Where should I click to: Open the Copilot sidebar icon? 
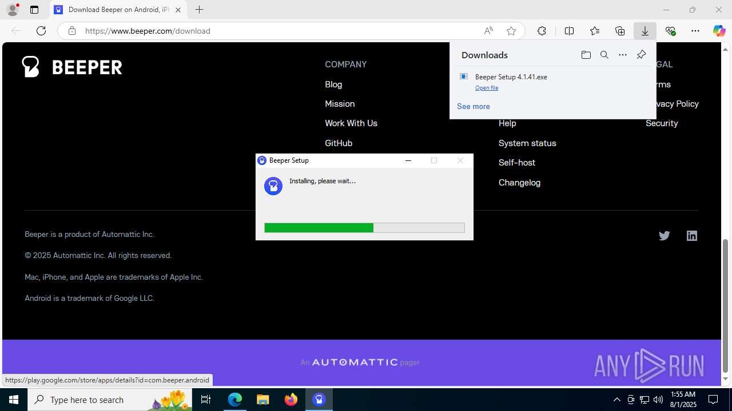coord(719,31)
